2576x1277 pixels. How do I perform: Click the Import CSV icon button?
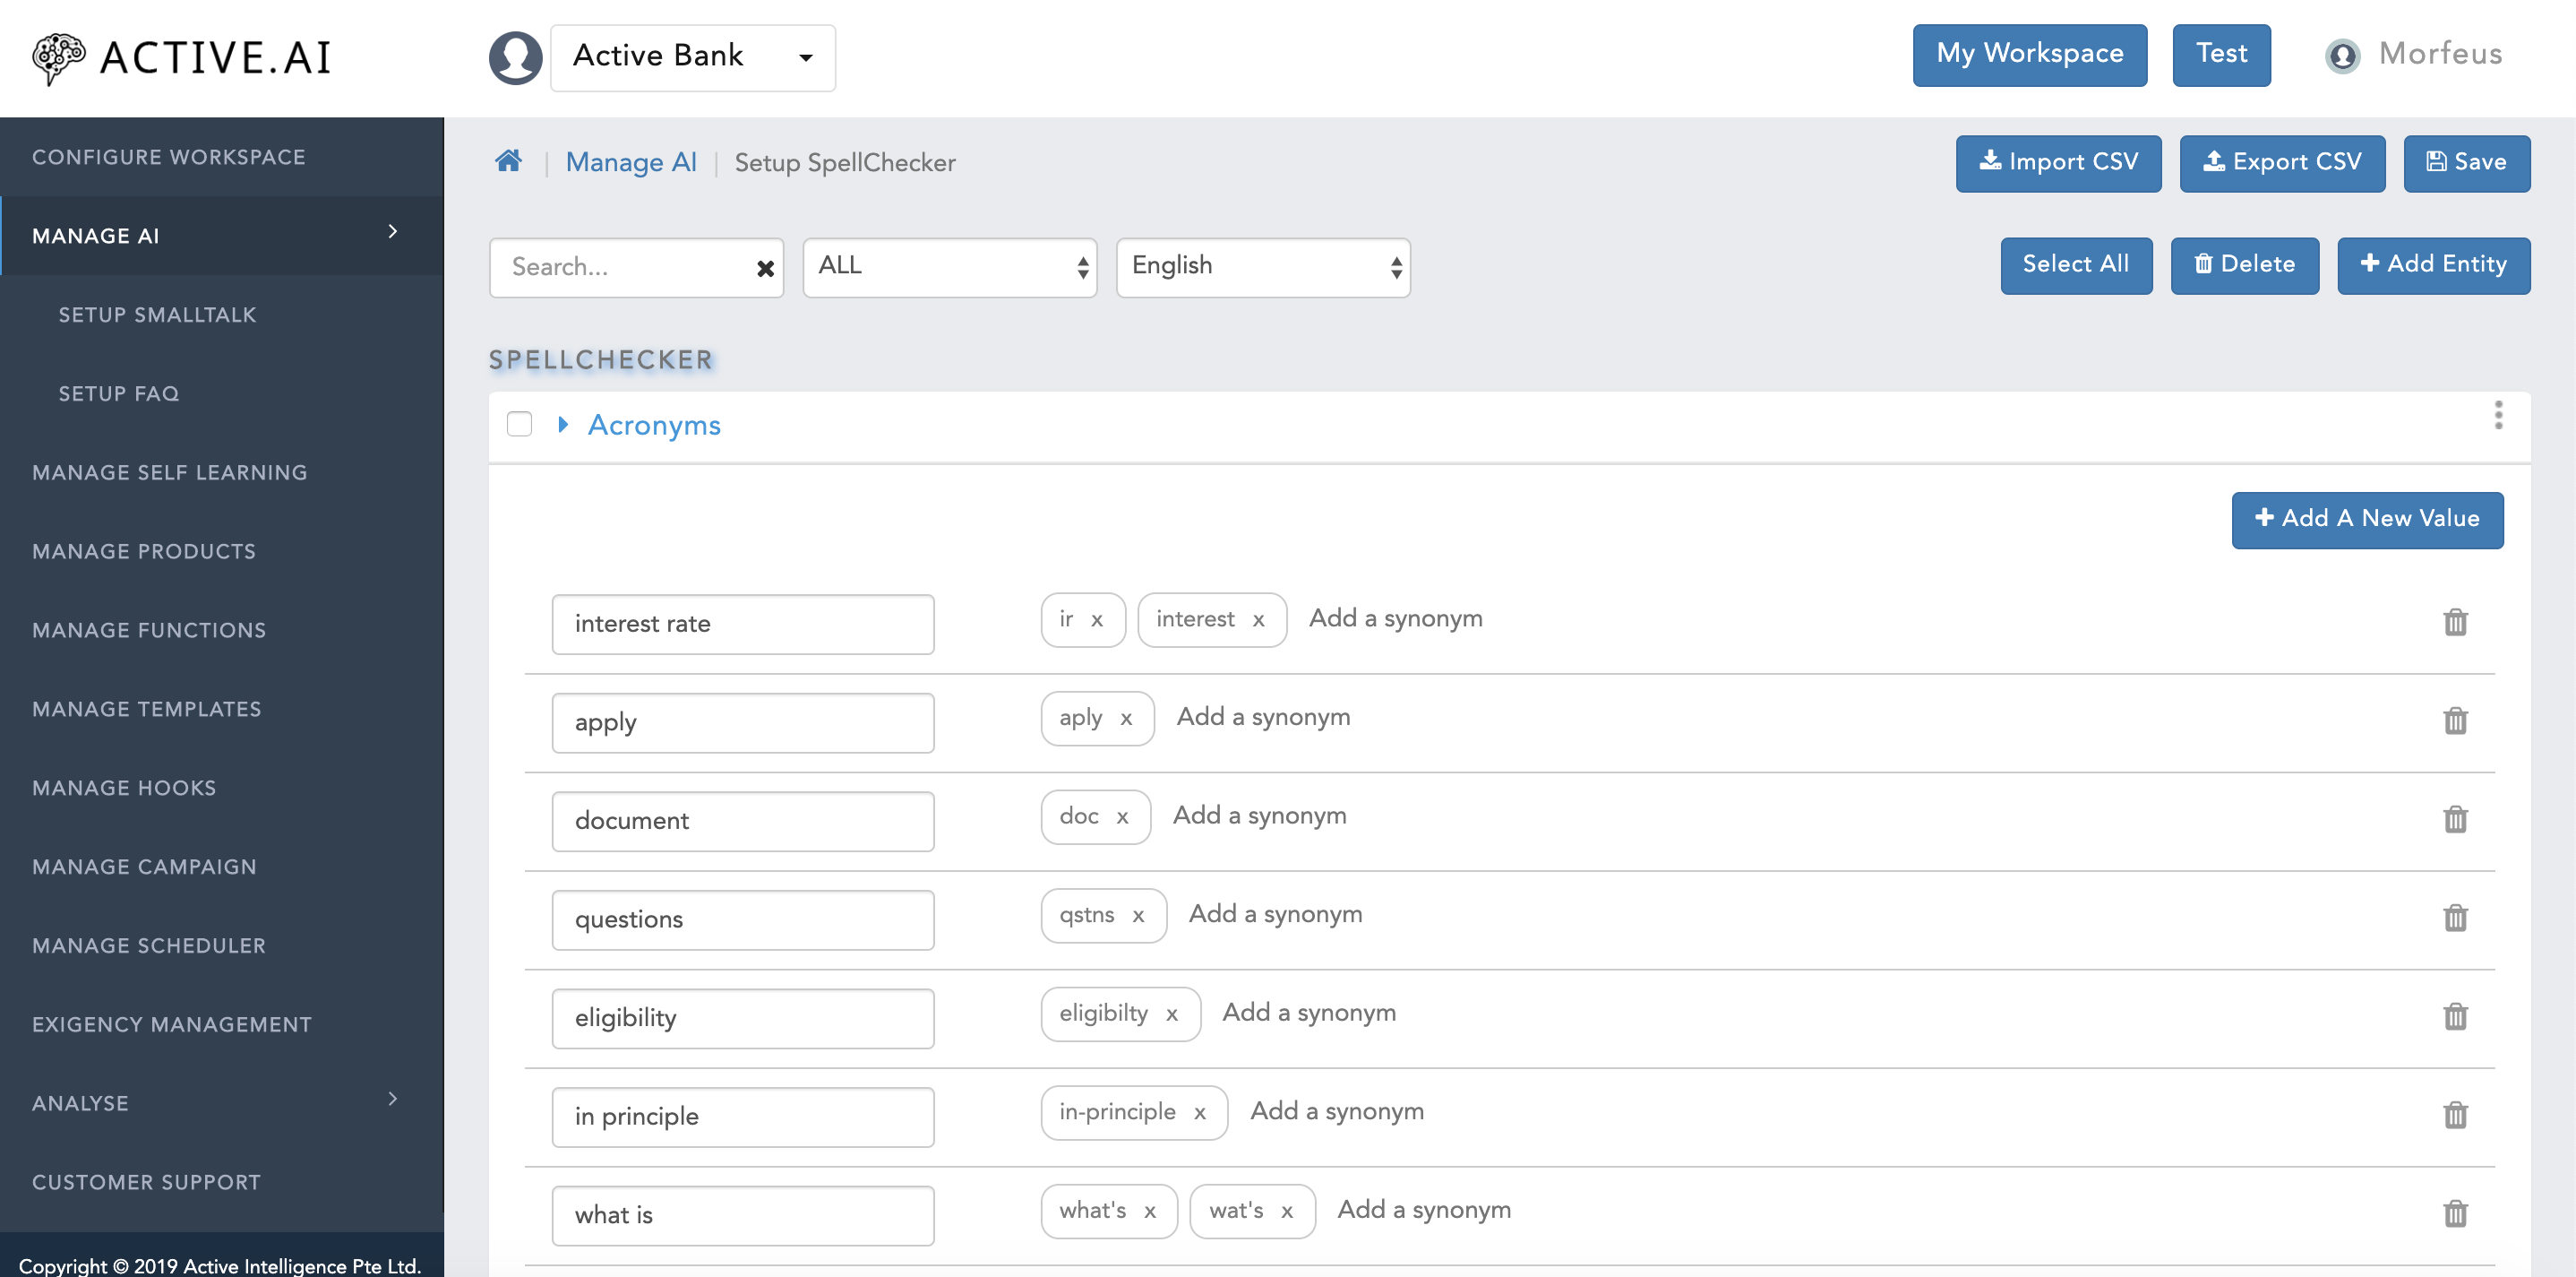pos(2058,161)
